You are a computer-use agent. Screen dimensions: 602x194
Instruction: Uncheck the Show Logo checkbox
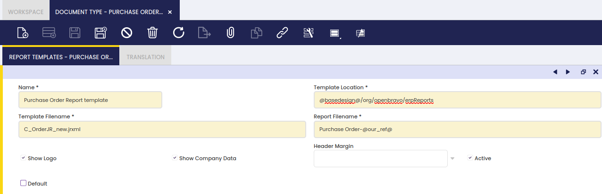pyautogui.click(x=23, y=158)
